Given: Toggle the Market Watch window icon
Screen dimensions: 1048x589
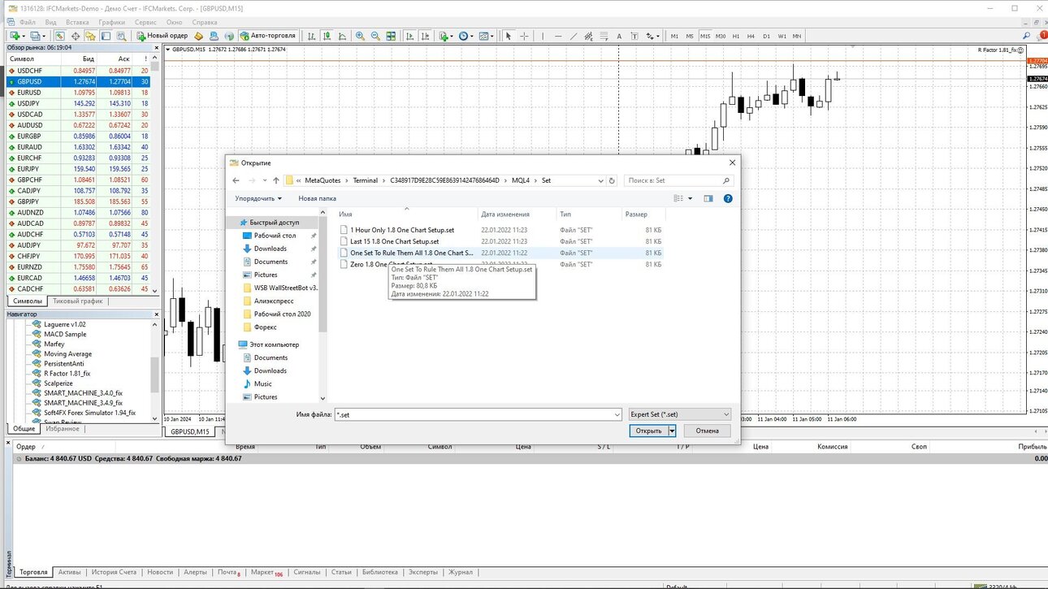Looking at the screenshot, I should pos(60,36).
